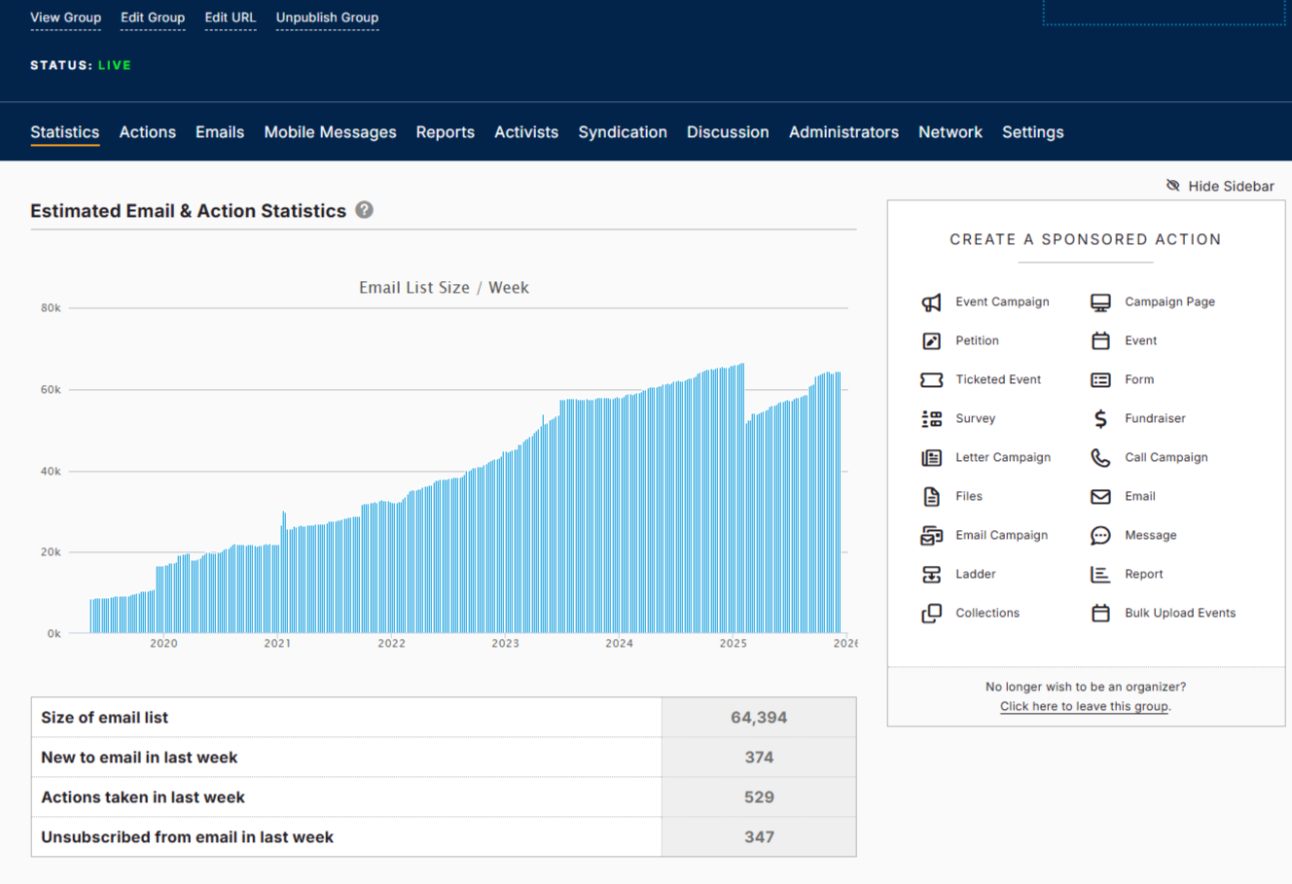Screen dimensions: 1292x884
Task: Click the Files document icon
Action: (932, 496)
